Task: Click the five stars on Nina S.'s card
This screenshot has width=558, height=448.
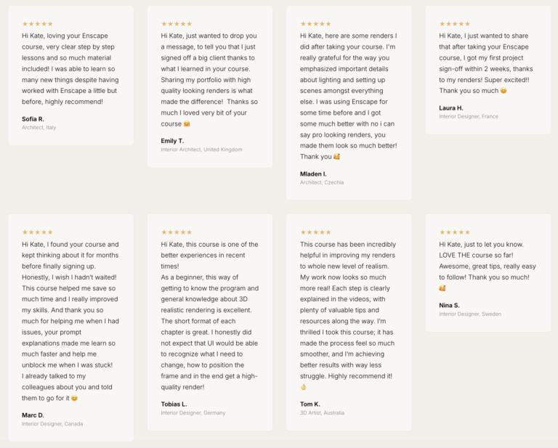Action: pyautogui.click(x=455, y=232)
